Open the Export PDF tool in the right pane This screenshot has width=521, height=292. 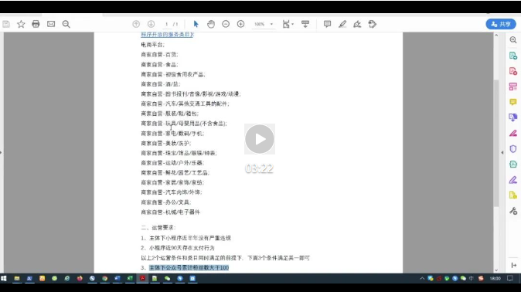pos(513,56)
